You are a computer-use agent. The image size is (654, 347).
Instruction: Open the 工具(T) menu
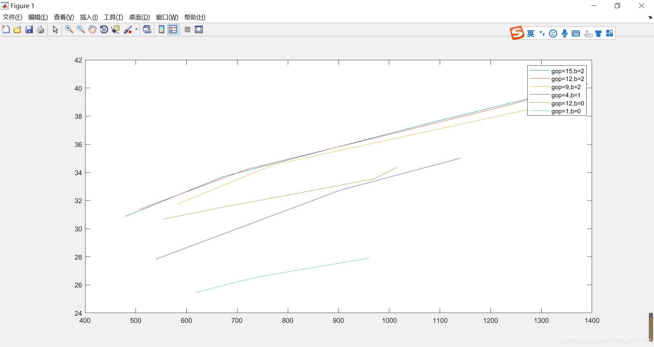tap(113, 17)
